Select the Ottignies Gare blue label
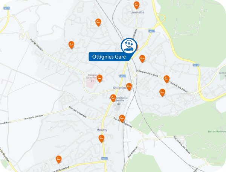226x172 pixels. pyautogui.click(x=109, y=56)
